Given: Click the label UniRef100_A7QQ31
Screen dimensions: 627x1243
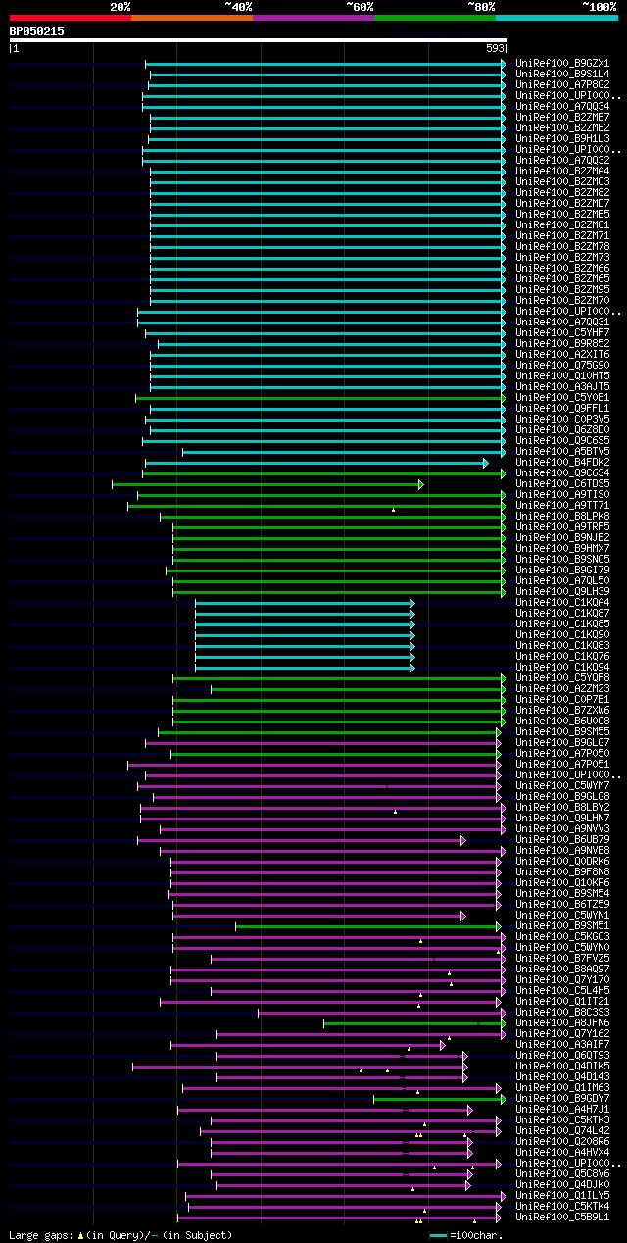Looking at the screenshot, I should pos(563,323).
